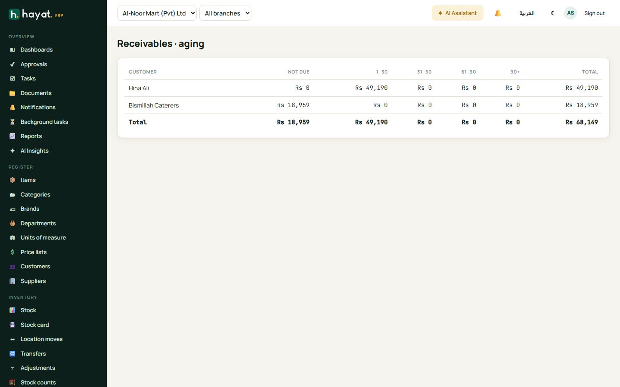This screenshot has width=620, height=387.
Task: Click the Approvals checkmark icon
Action: point(12,64)
